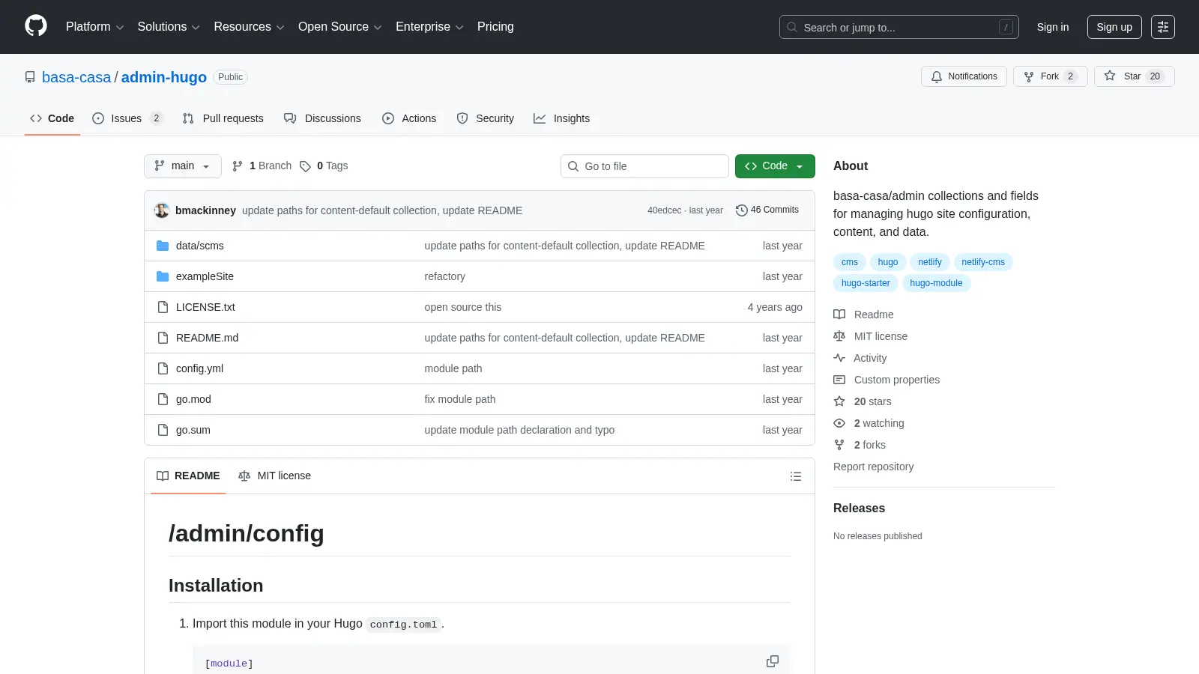Click the Report repository link

873,467
